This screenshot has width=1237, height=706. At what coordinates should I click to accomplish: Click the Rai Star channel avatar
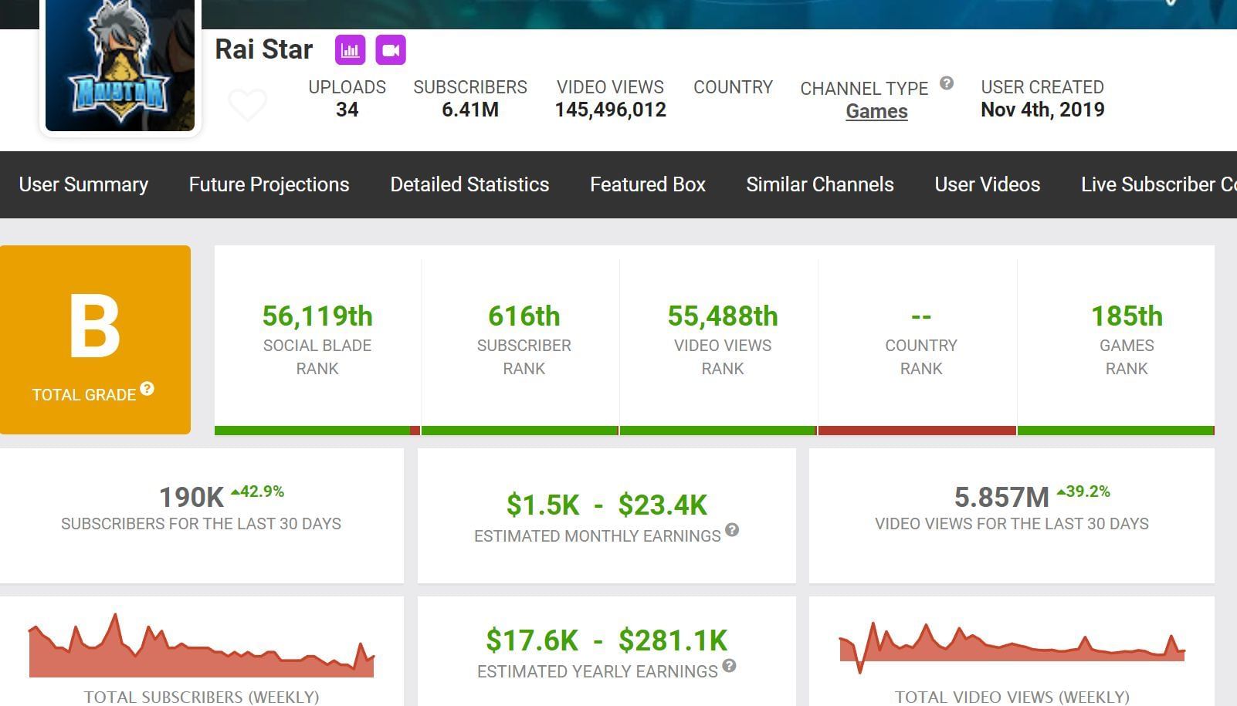pyautogui.click(x=120, y=66)
